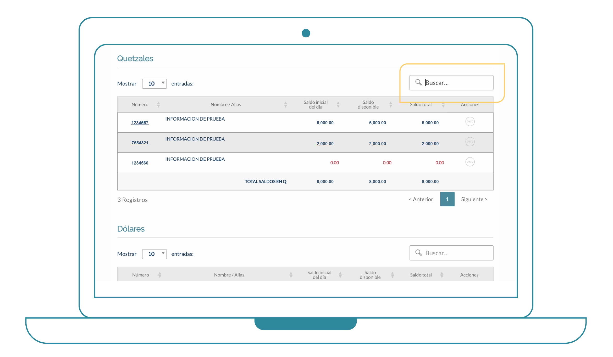Screen dimensions: 613x357
Task: Open actions menu for account 1234560
Action: 470,162
